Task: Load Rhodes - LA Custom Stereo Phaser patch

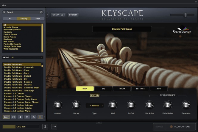Action: coord(21,102)
